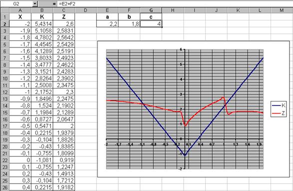Select row 12 header
Viewport: 293px width, 191px height.
pyautogui.click(x=4, y=92)
